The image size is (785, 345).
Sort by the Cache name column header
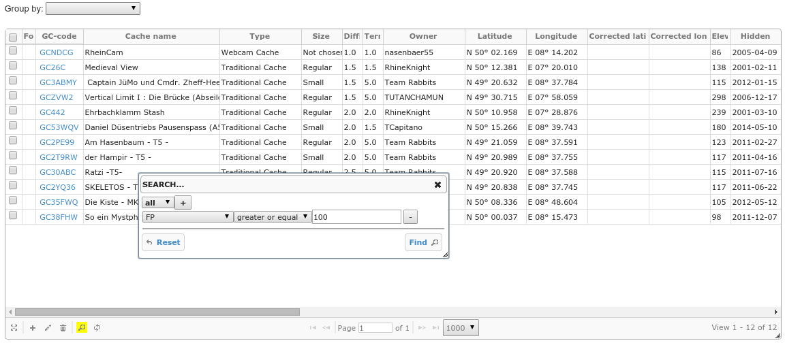coord(151,36)
